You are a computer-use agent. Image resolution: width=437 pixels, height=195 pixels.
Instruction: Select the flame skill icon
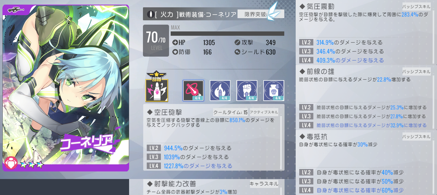pyautogui.click(x=220, y=90)
